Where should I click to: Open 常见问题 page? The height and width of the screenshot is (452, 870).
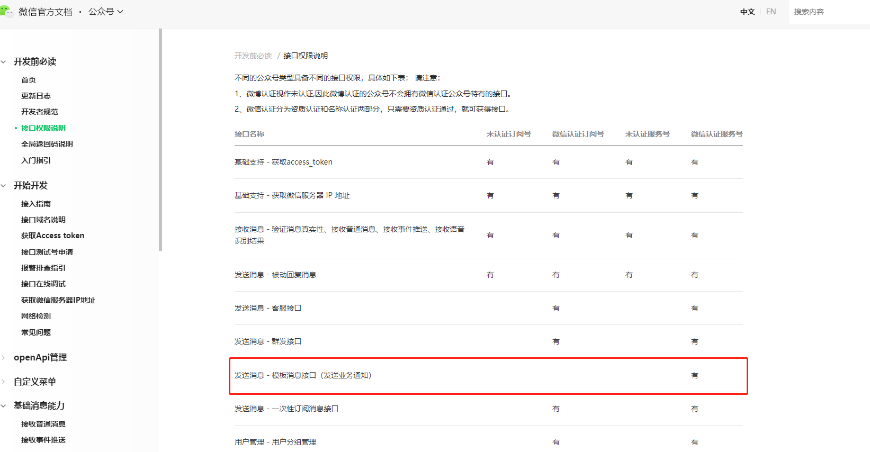point(36,332)
